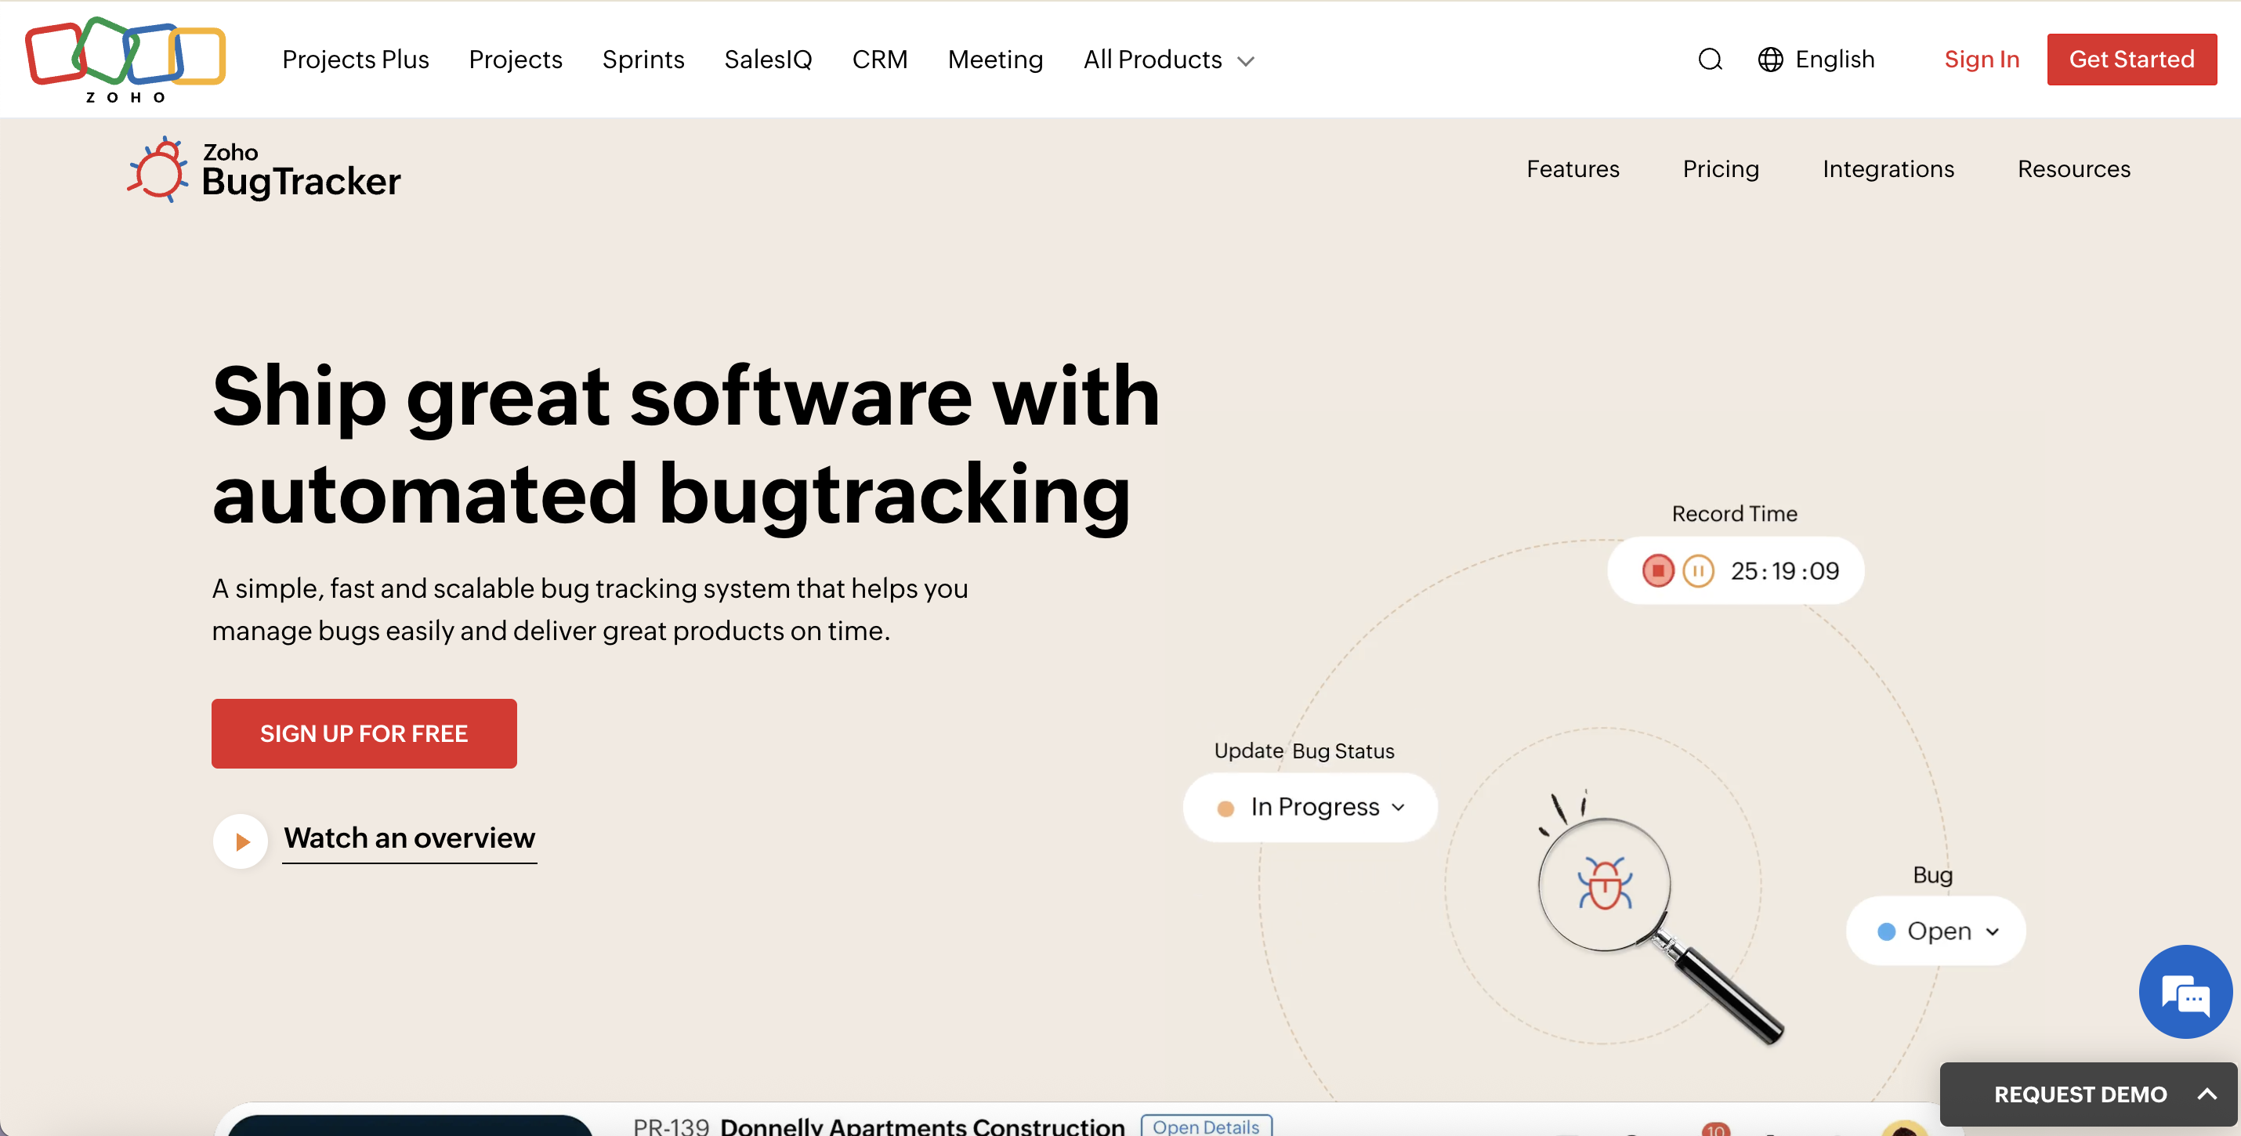Click the Record Time label
Screen dimensions: 2241x1136
pyautogui.click(x=1734, y=513)
